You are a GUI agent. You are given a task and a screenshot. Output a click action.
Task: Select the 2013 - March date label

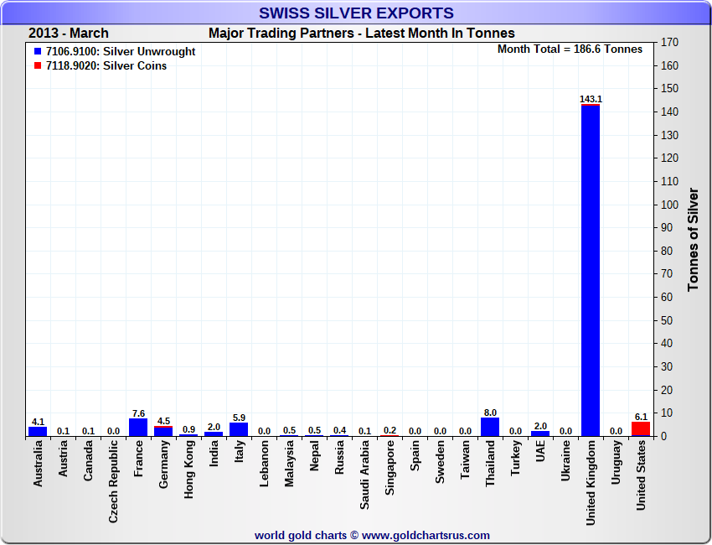(x=69, y=34)
